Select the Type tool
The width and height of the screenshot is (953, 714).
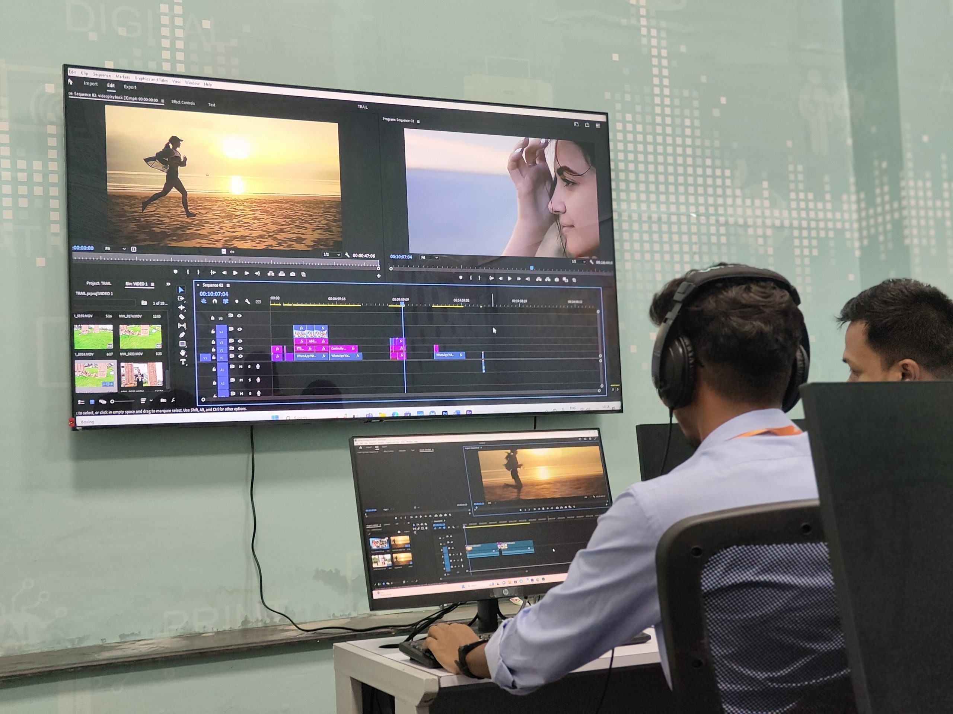183,362
